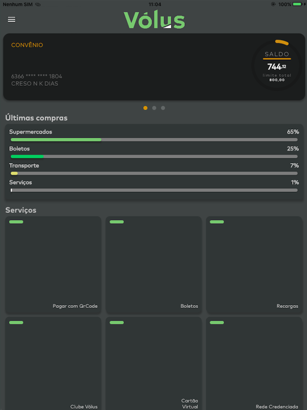Viewport: 307px width, 410px height.
Task: Click the 11:04 clock in status bar
Action: point(155,4)
